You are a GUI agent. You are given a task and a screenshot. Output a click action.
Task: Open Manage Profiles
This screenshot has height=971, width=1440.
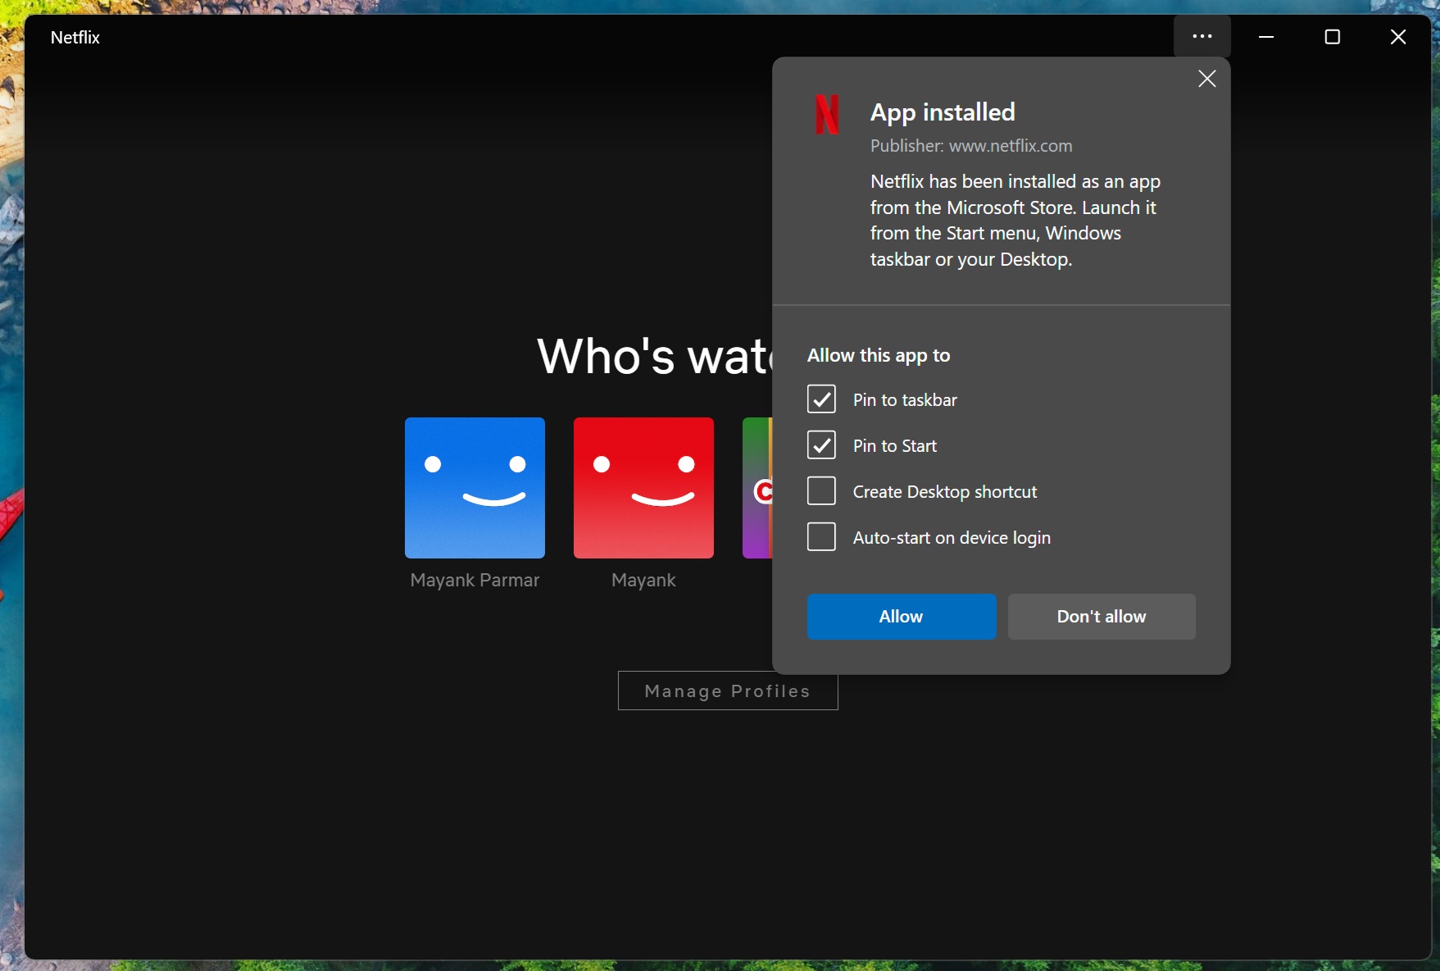pos(727,691)
